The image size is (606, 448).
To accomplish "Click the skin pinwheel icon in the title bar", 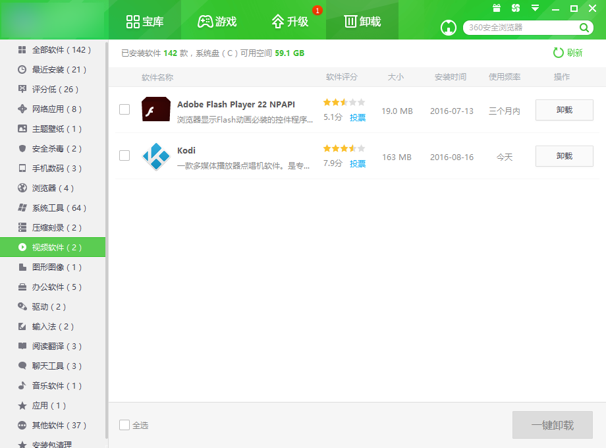I will coord(516,8).
